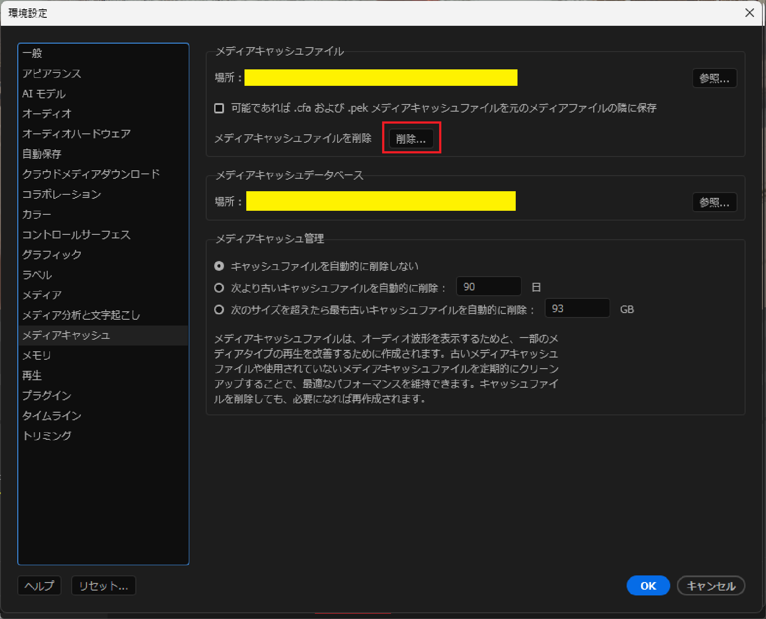Select the 再生 preferences category

tap(31, 375)
